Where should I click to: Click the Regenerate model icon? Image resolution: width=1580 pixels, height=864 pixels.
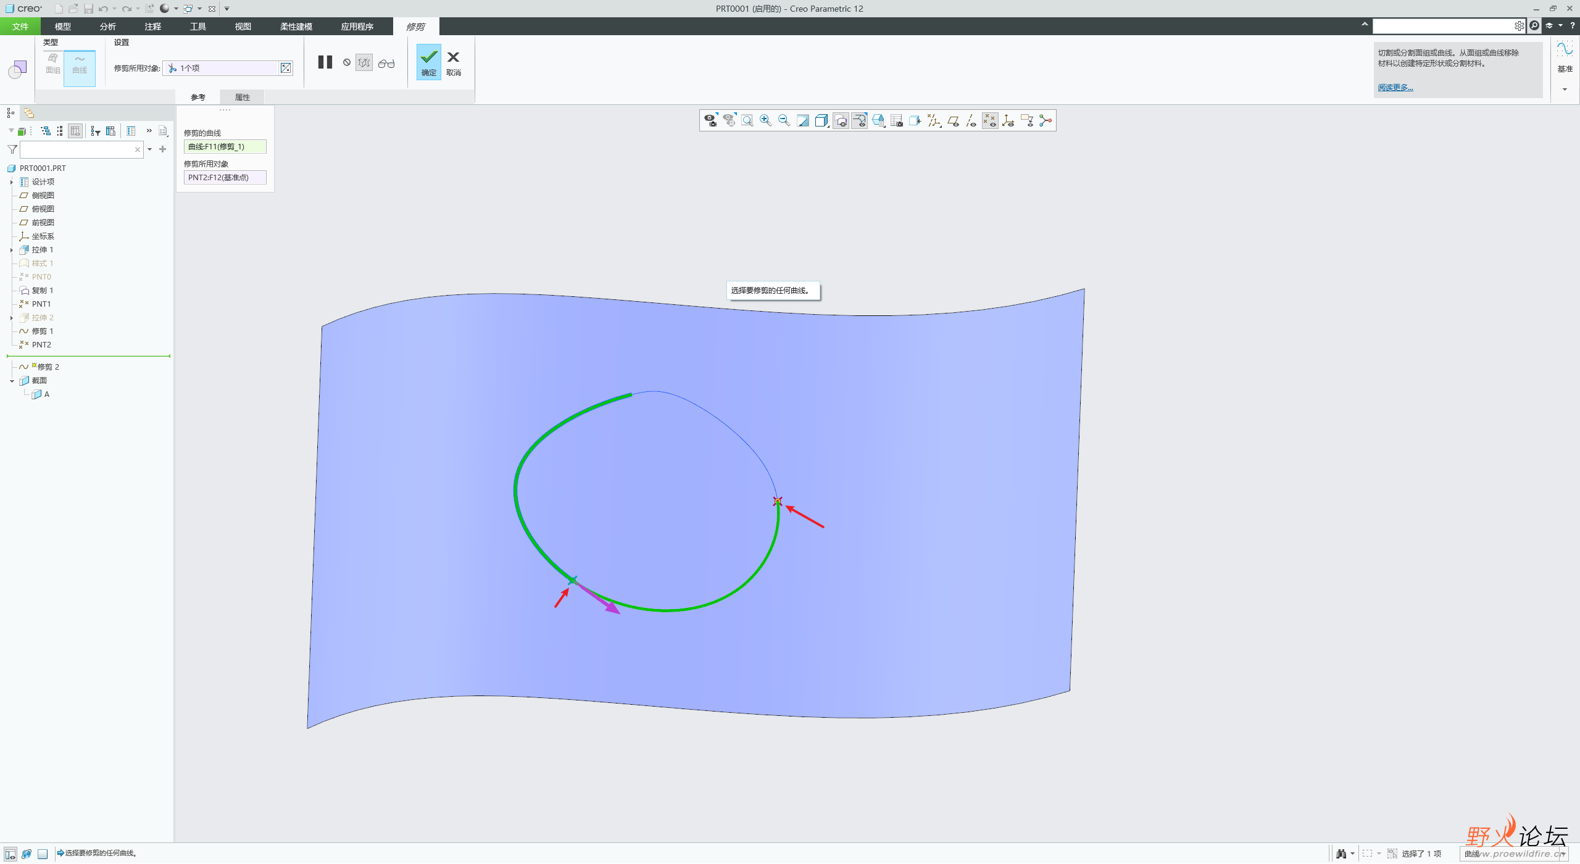click(x=149, y=9)
